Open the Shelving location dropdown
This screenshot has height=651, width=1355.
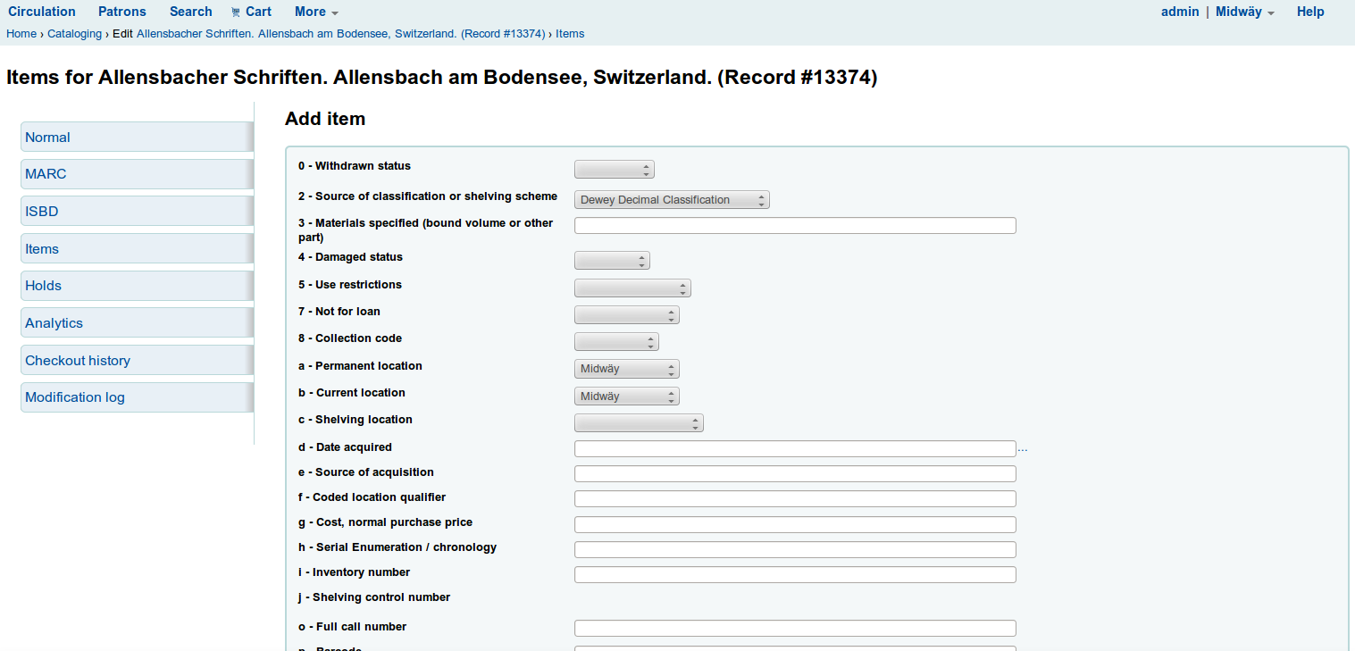click(x=639, y=423)
